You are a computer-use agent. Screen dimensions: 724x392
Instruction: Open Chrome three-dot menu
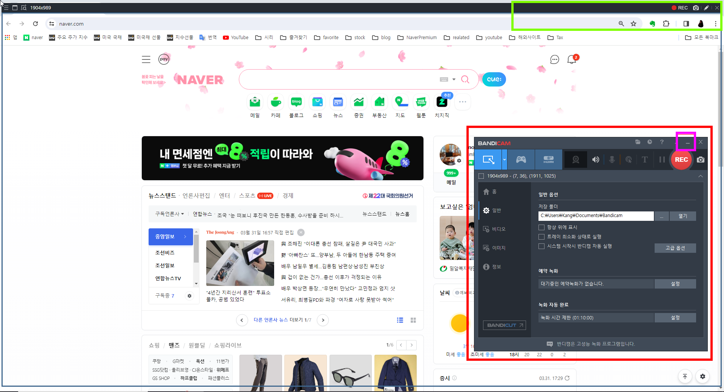(x=715, y=24)
